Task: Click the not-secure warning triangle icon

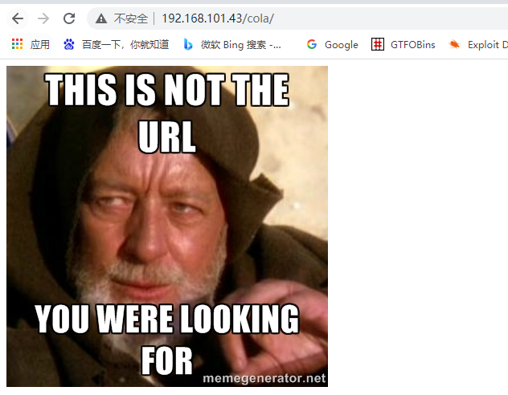Action: [101, 18]
